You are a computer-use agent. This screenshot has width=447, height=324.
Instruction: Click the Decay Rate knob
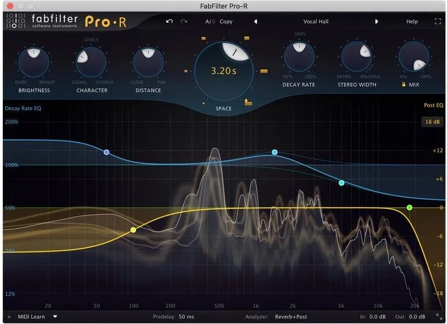(299, 57)
